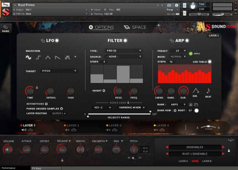The image size is (238, 170).
Task: Enable USE TABLE in the ARP section
Action: tap(209, 62)
